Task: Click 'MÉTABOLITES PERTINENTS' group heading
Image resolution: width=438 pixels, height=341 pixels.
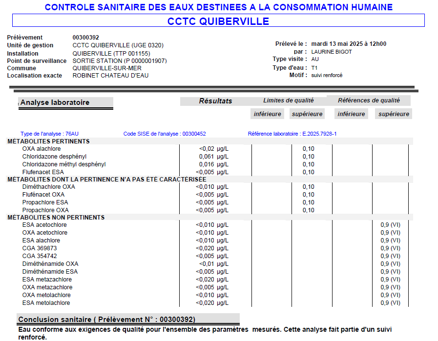Action: coord(49,141)
